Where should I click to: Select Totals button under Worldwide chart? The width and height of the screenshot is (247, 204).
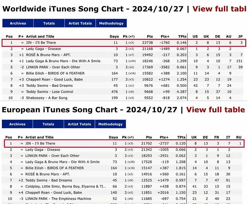pos(49,23)
